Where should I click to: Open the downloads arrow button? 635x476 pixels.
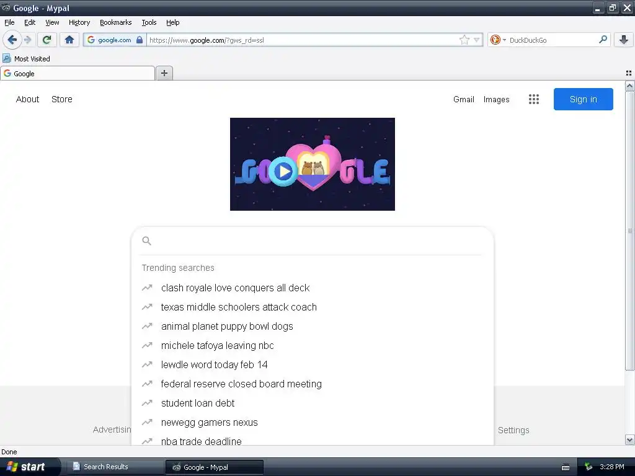click(624, 40)
